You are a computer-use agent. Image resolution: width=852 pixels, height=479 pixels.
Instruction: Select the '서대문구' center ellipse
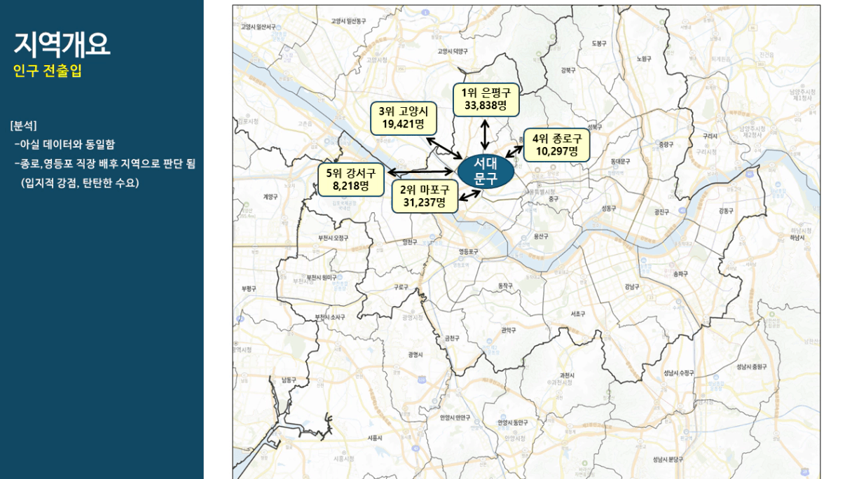tap(486, 171)
